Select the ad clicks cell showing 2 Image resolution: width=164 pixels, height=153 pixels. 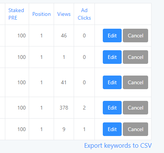[84, 108]
